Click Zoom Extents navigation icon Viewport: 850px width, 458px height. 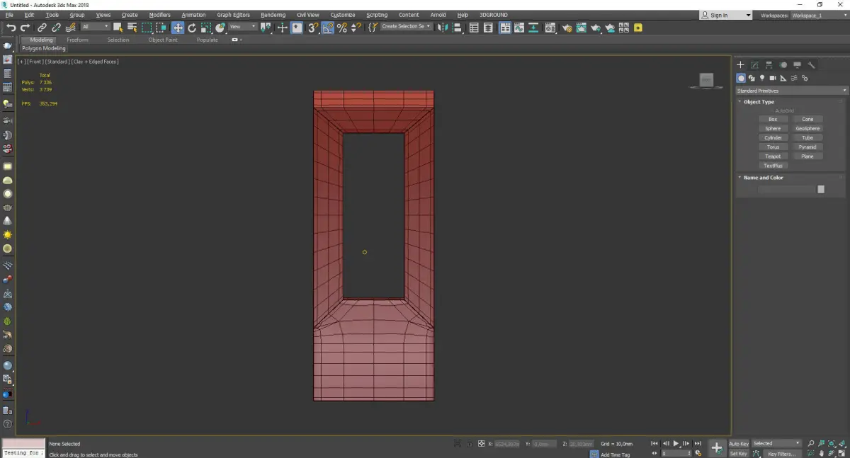pos(832,444)
